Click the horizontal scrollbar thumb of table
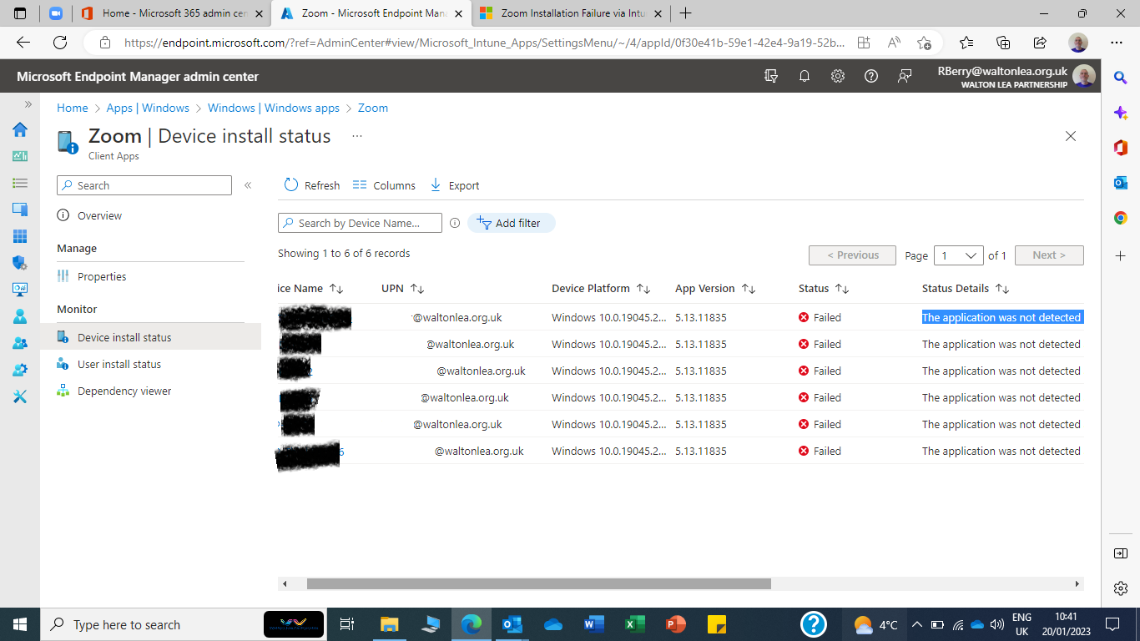Viewport: 1140px width, 641px height. click(x=539, y=584)
